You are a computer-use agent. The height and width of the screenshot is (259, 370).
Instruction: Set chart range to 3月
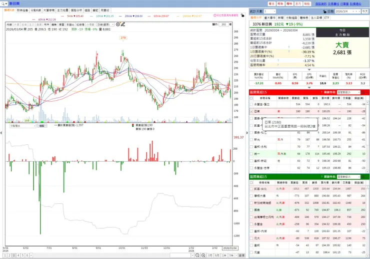210,255
